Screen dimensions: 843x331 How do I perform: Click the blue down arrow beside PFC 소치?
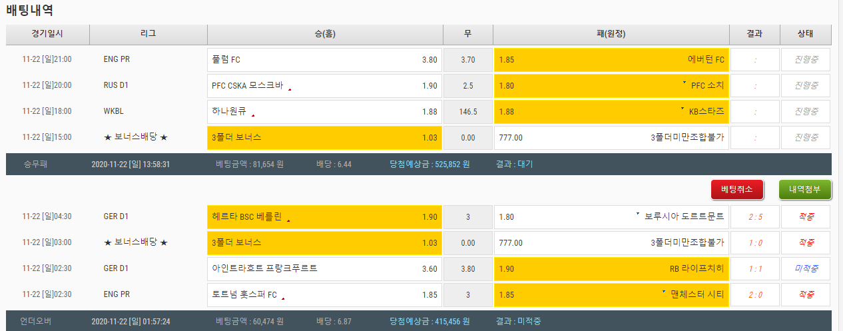point(684,83)
